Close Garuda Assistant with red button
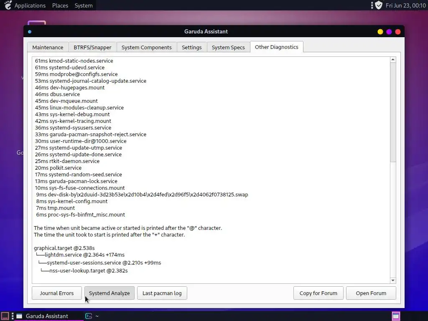 pos(398,32)
